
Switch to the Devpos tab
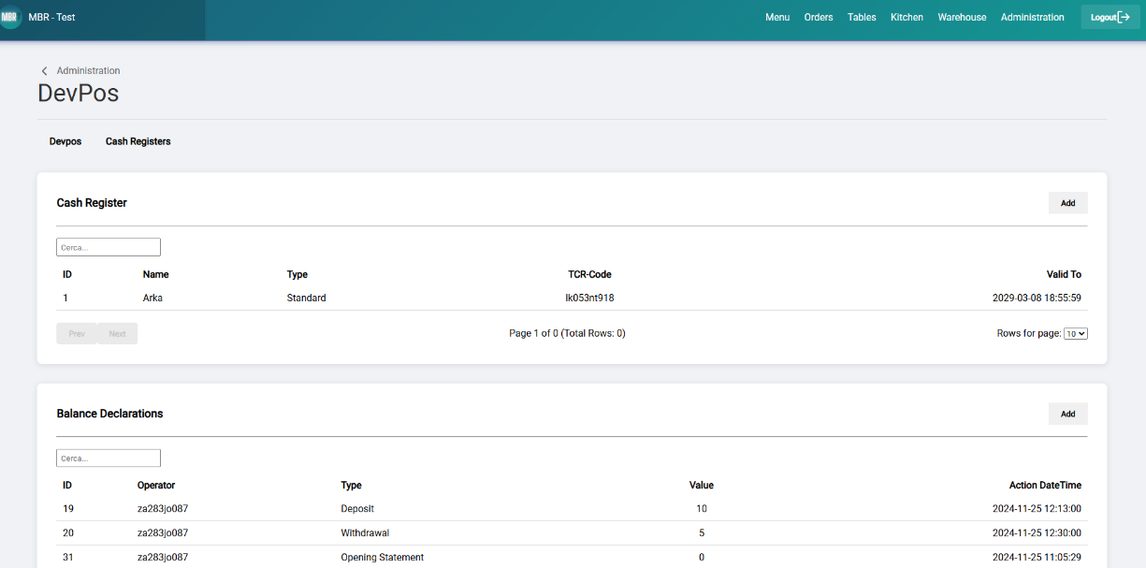[x=65, y=141]
